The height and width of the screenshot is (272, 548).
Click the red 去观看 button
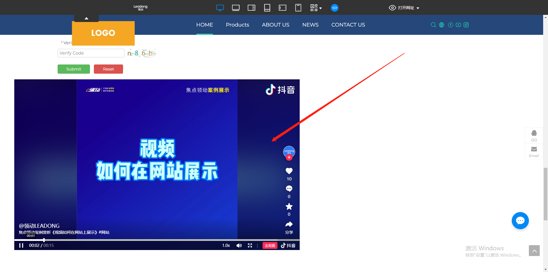[x=269, y=245]
